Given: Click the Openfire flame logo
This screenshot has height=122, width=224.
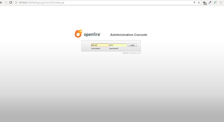Looking at the screenshot, I should click(x=79, y=33).
